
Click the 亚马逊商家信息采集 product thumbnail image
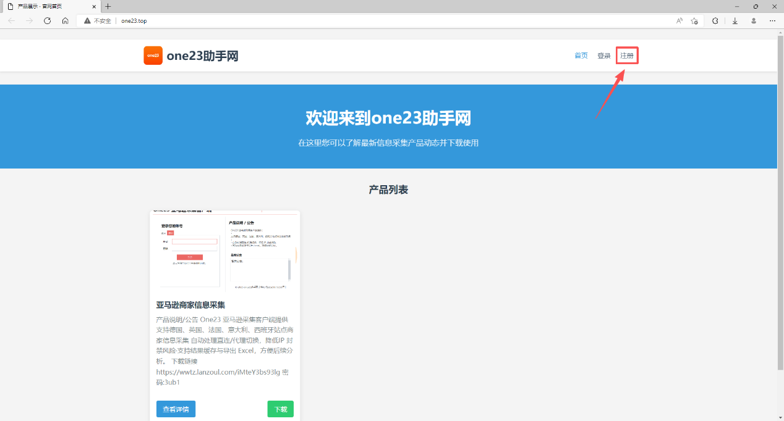224,252
